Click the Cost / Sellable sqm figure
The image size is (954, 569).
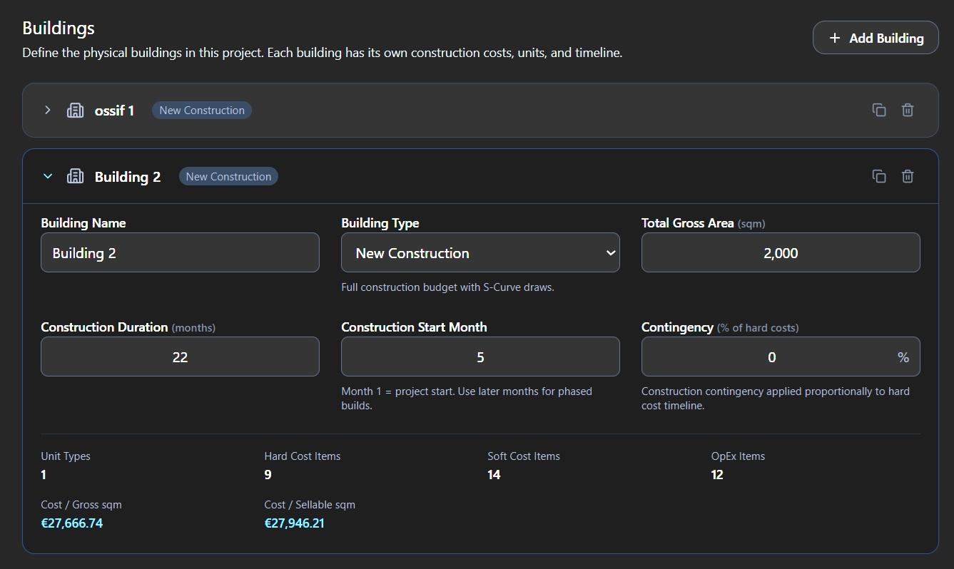click(x=294, y=523)
